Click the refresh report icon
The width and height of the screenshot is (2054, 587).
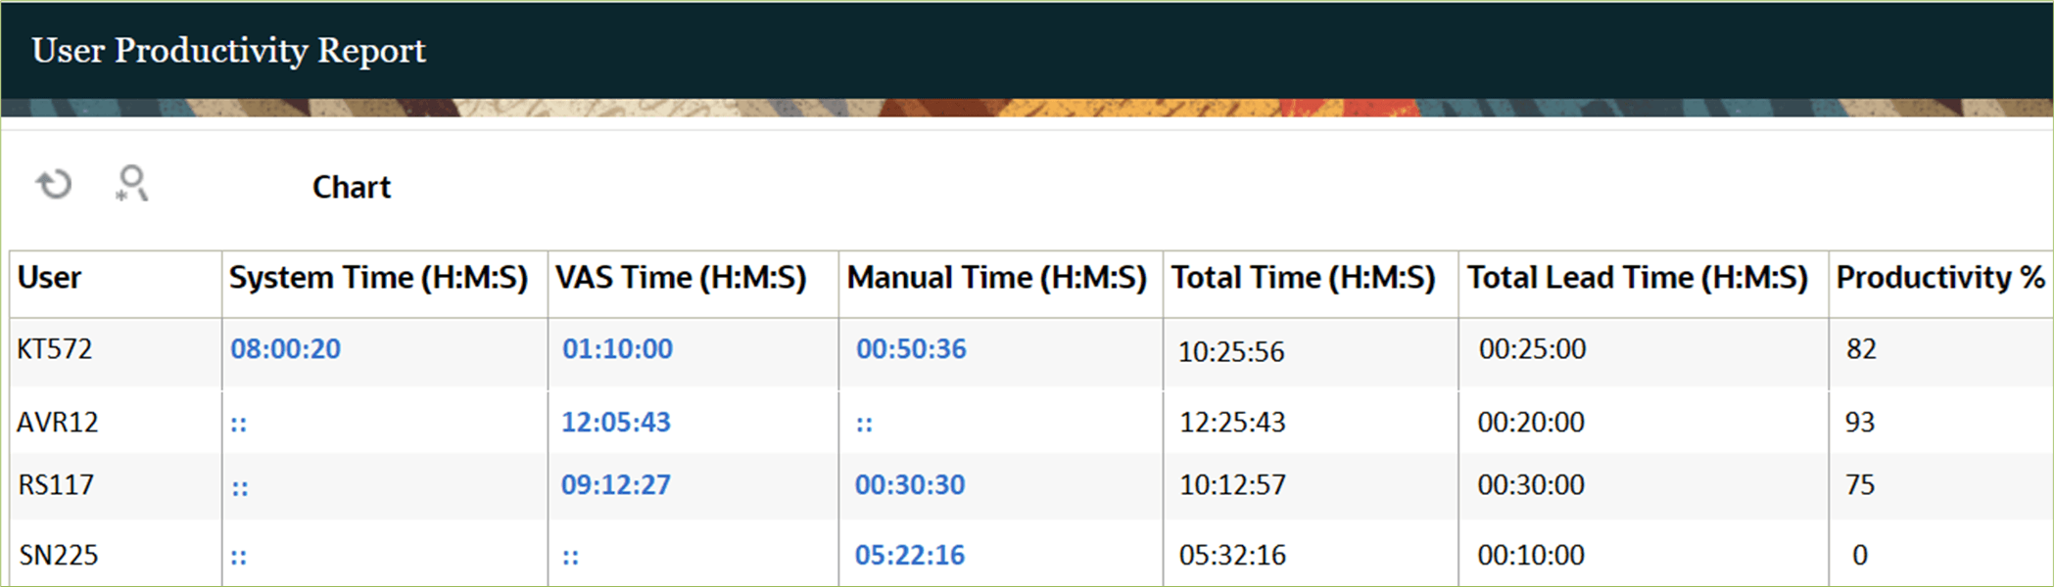(52, 183)
